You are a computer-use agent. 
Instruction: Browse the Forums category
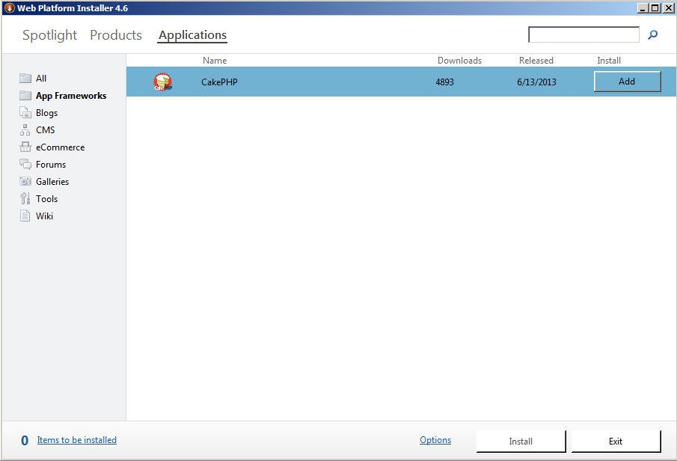tap(51, 165)
